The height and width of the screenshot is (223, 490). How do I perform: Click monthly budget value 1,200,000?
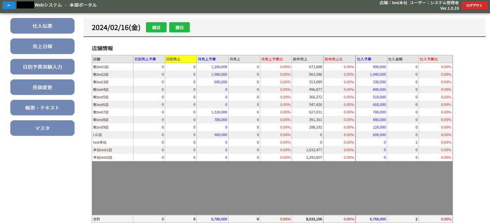coord(219,67)
